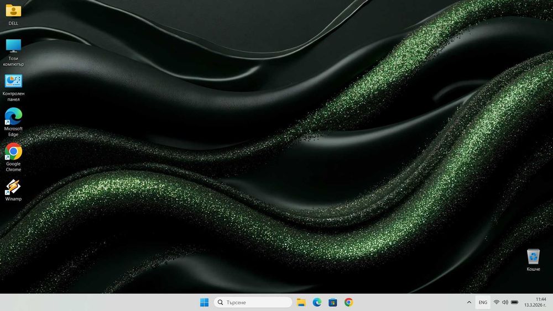The image size is (553, 311).
Task: Open volume control in system tray
Action: tap(505, 302)
